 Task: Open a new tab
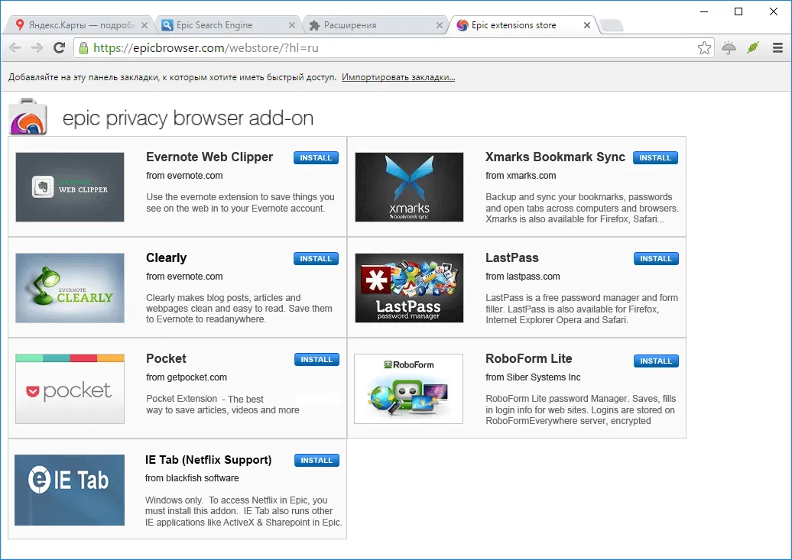coord(612,25)
